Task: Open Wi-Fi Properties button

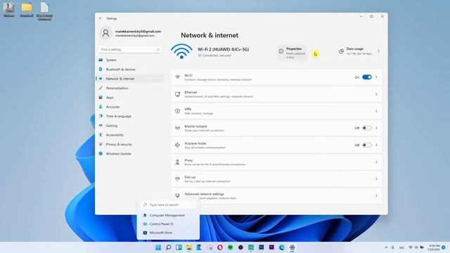Action: click(x=292, y=53)
